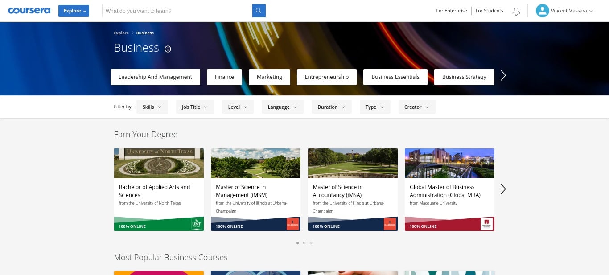Image resolution: width=609 pixels, height=275 pixels.
Task: Choose the Entrepreneurship topic
Action: [327, 77]
